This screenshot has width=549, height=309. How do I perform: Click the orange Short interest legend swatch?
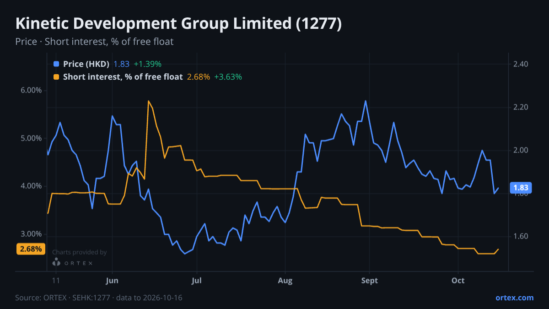(56, 77)
